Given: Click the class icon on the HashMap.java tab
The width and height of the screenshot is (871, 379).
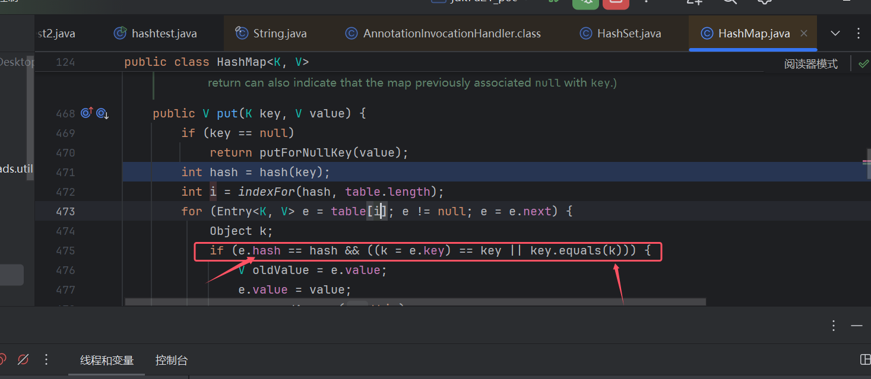Looking at the screenshot, I should pos(707,33).
